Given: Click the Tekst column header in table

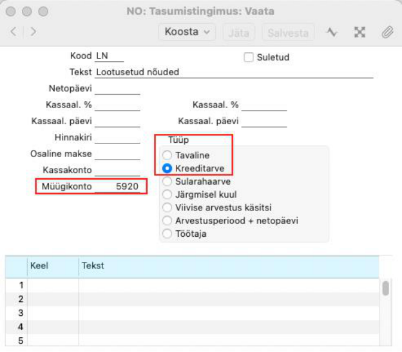Looking at the screenshot, I should [x=229, y=266].
